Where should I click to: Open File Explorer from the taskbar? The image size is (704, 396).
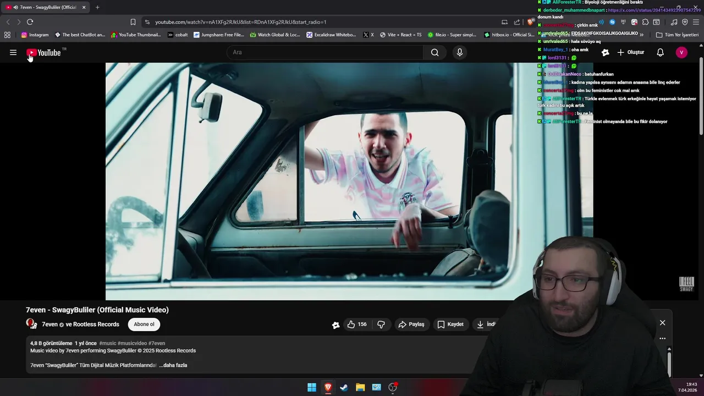pos(360,387)
